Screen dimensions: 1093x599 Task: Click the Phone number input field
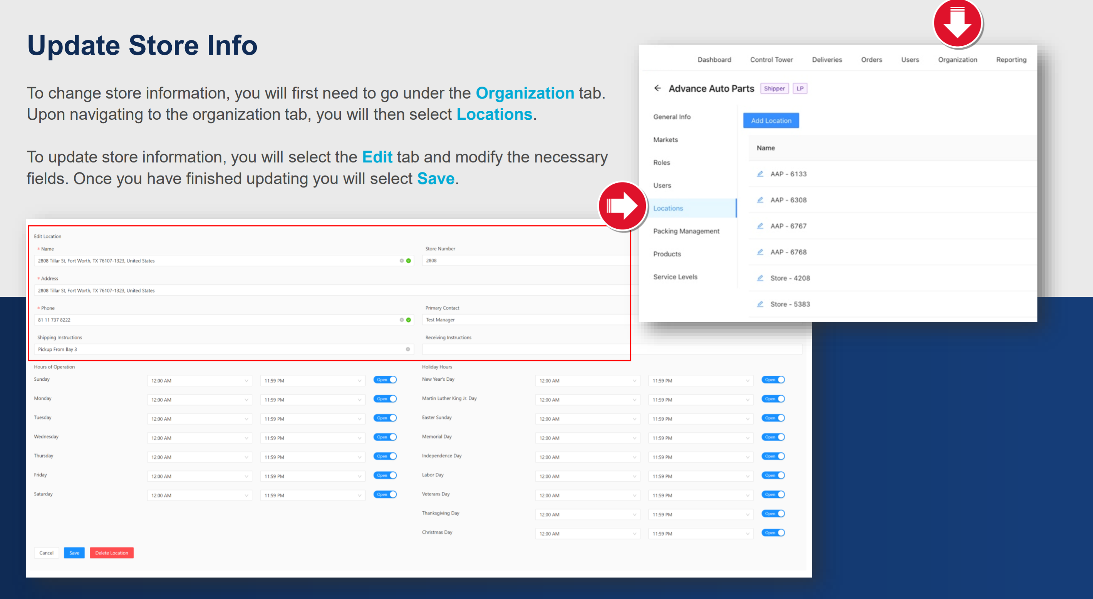coord(224,320)
